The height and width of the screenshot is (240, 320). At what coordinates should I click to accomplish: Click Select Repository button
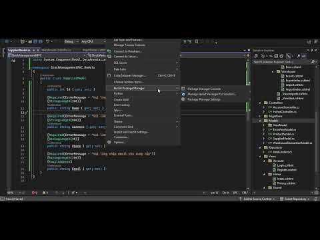click(x=295, y=199)
